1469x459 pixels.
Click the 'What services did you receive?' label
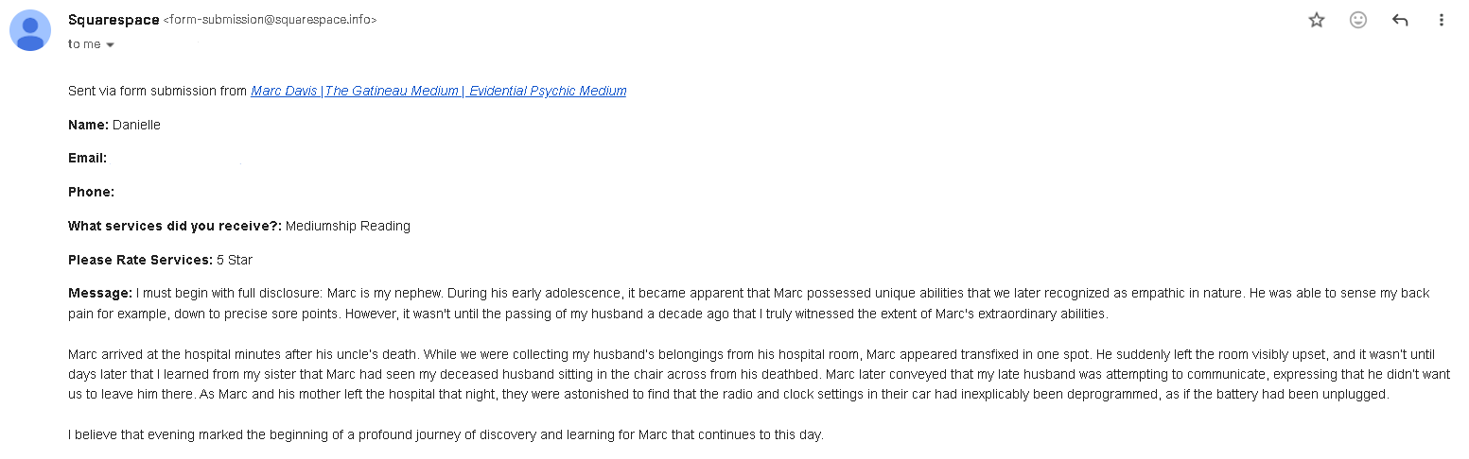175,227
